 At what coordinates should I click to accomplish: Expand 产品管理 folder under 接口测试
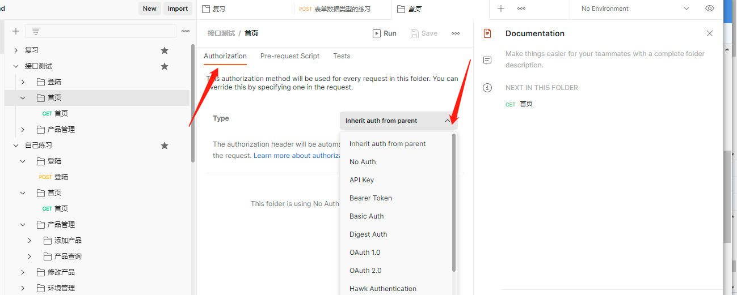click(23, 130)
